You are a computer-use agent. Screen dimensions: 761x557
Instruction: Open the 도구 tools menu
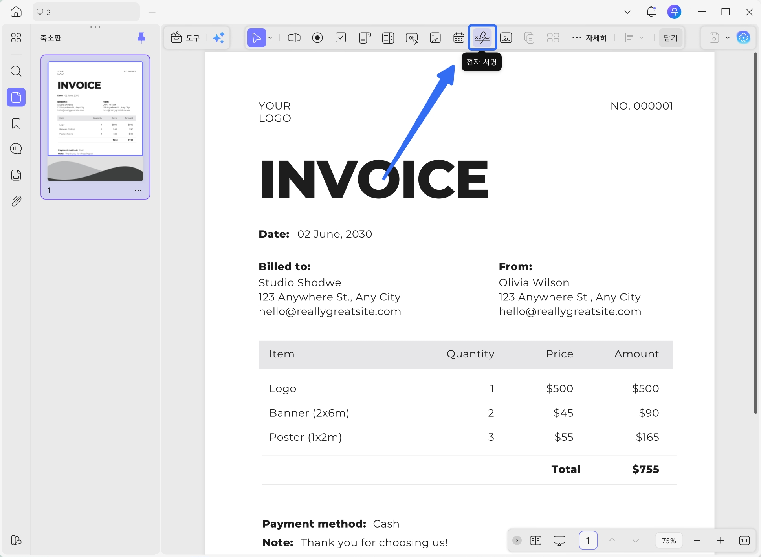pos(185,38)
